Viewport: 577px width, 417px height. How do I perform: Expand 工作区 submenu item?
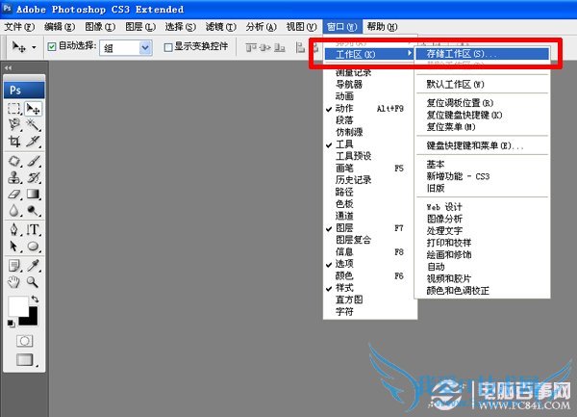(370, 54)
